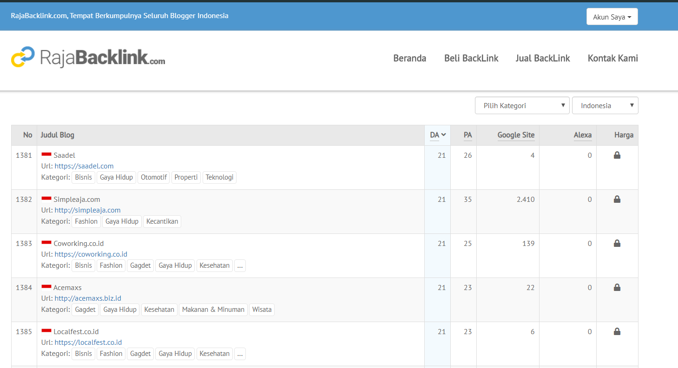Sort the table by Alexa column
The image size is (678, 368).
(583, 135)
